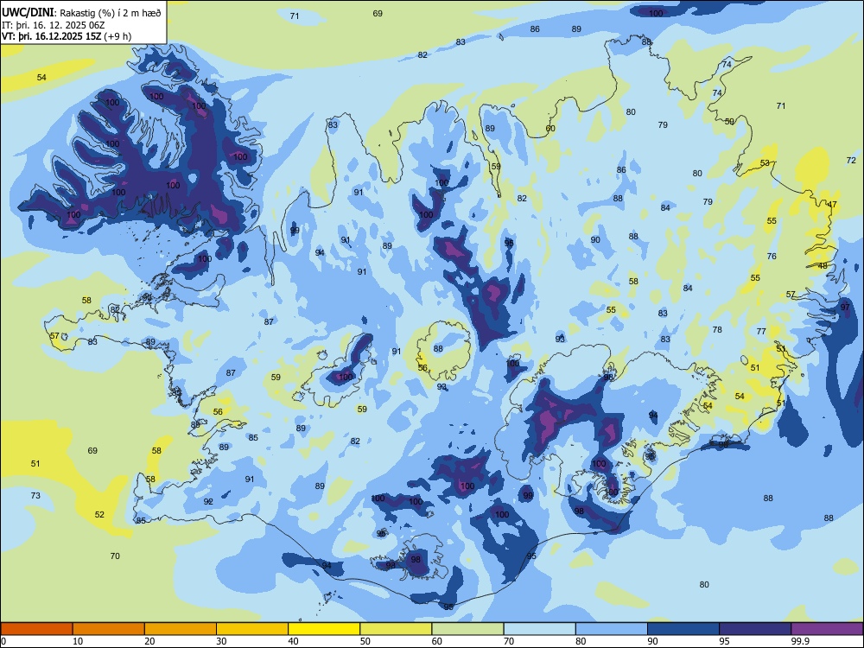Viewport: 864px width, 648px height.
Task: Click the 20–30 legend color swatch
Action: point(181,629)
